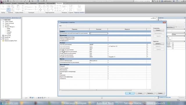
Task: Click the Справка button in dialog
Action: (160, 93)
